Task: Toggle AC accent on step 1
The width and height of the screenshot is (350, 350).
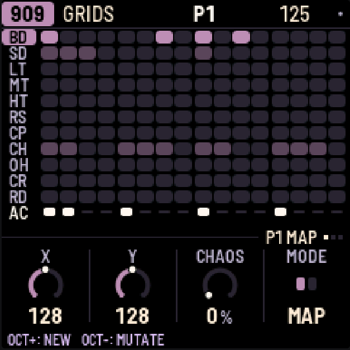Action: click(x=49, y=212)
